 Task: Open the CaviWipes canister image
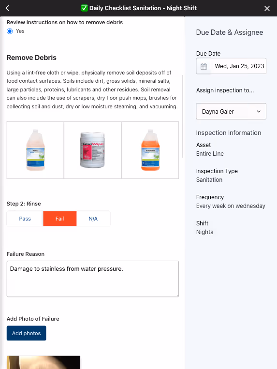(93, 150)
